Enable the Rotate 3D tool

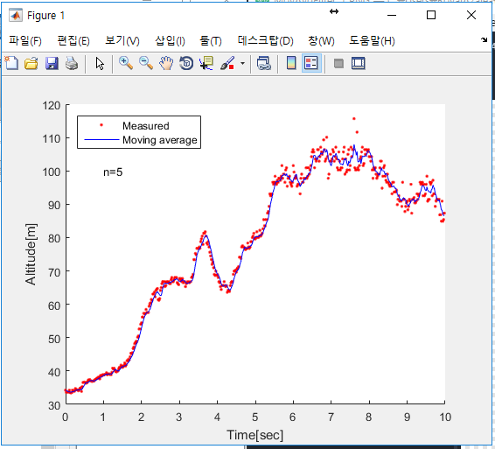tap(186, 63)
